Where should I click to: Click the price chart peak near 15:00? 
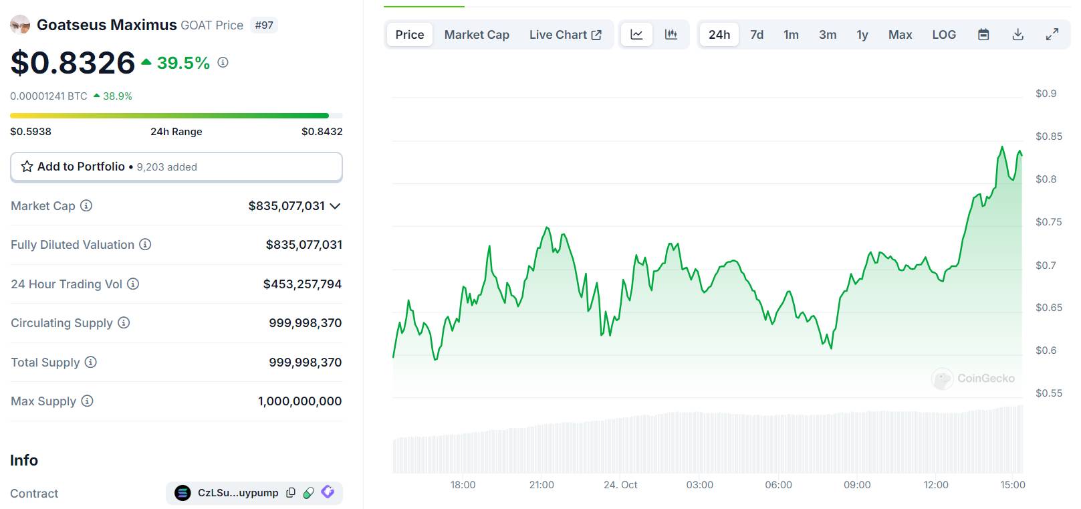click(x=1001, y=147)
